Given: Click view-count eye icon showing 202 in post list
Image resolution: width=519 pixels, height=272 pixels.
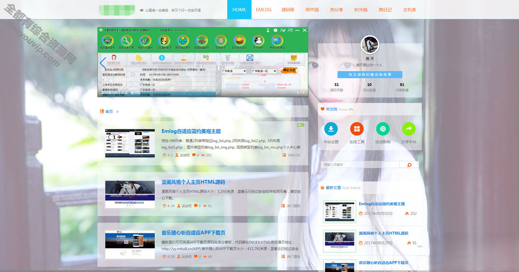Looking at the screenshot, I should click(x=203, y=155).
